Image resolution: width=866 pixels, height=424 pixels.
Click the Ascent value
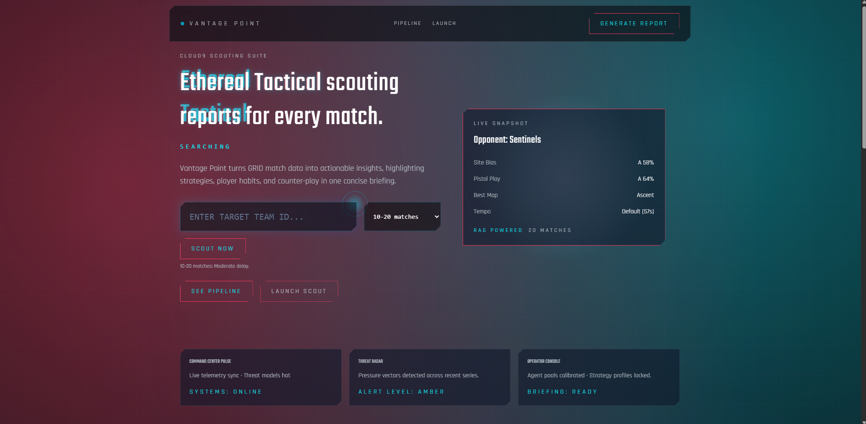point(645,195)
